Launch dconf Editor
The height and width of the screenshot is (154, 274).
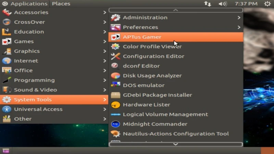(176, 66)
